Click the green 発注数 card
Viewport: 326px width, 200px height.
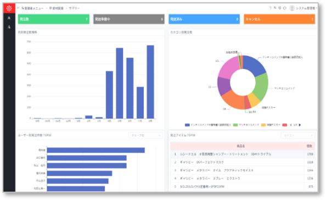(54, 19)
